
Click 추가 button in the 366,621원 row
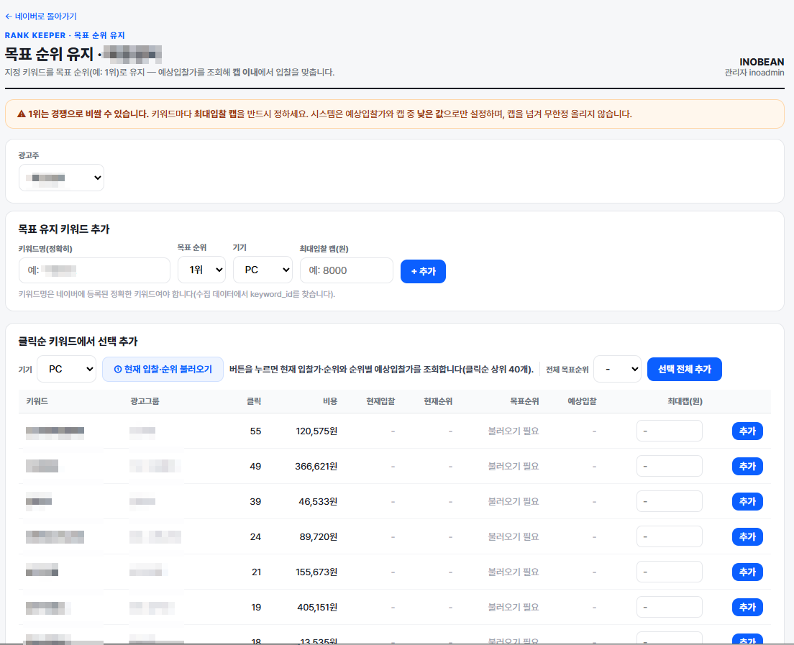747,466
